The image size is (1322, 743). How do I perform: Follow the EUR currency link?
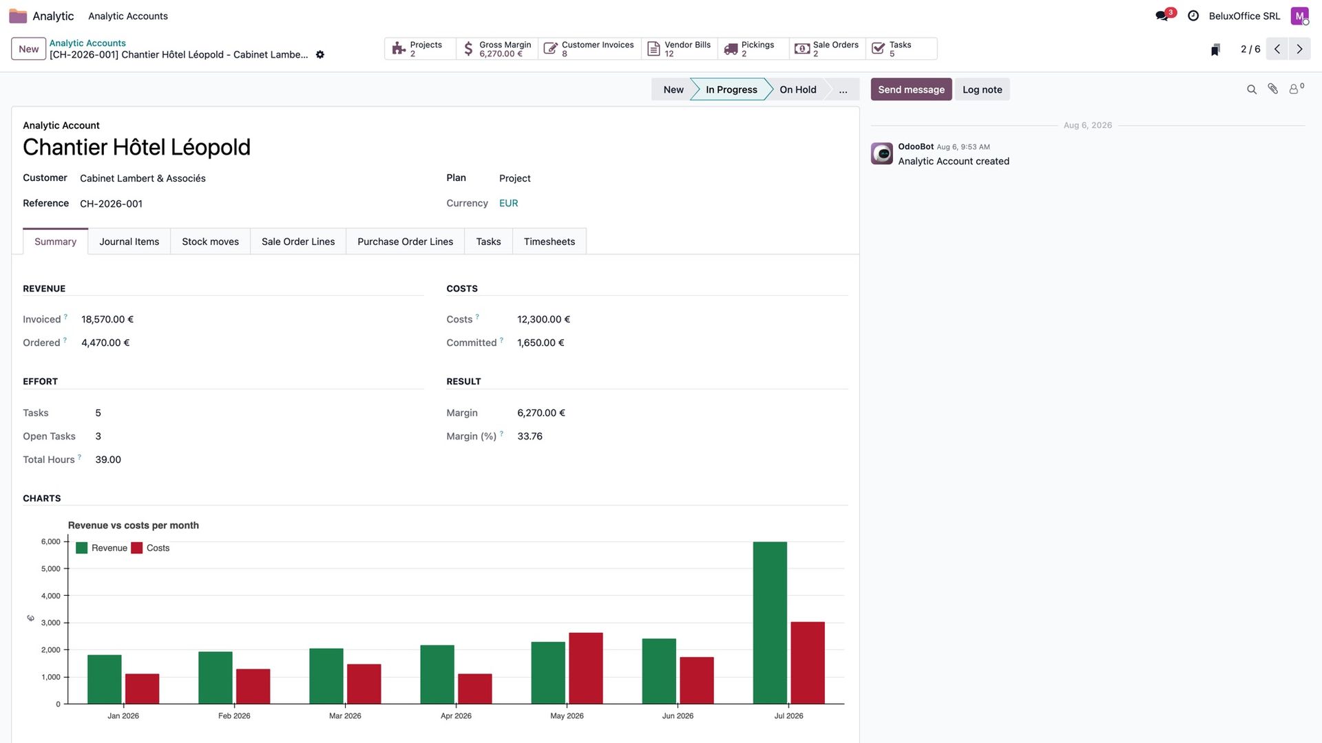pyautogui.click(x=508, y=204)
